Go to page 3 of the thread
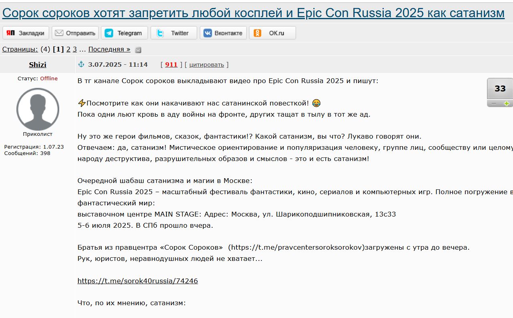 coord(75,50)
